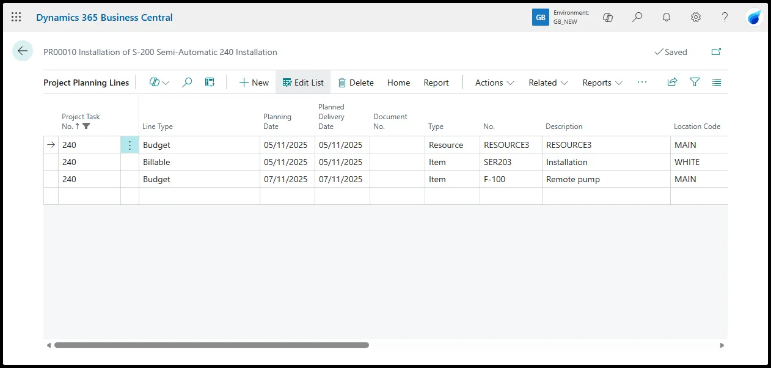Delete the selected line
Screen dimensions: 771x368
[x=356, y=83]
